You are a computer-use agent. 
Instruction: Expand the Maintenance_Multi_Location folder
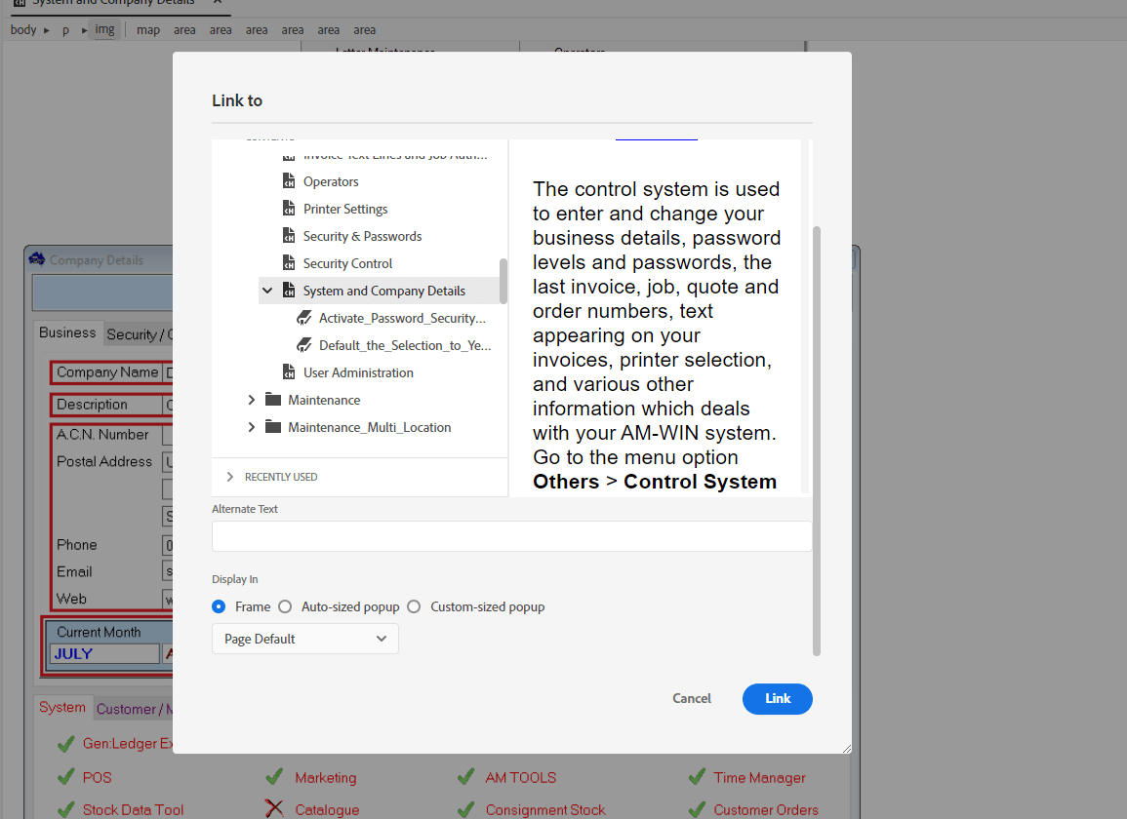point(251,426)
